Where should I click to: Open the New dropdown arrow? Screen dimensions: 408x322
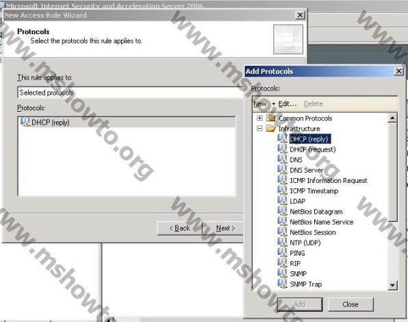pos(273,104)
